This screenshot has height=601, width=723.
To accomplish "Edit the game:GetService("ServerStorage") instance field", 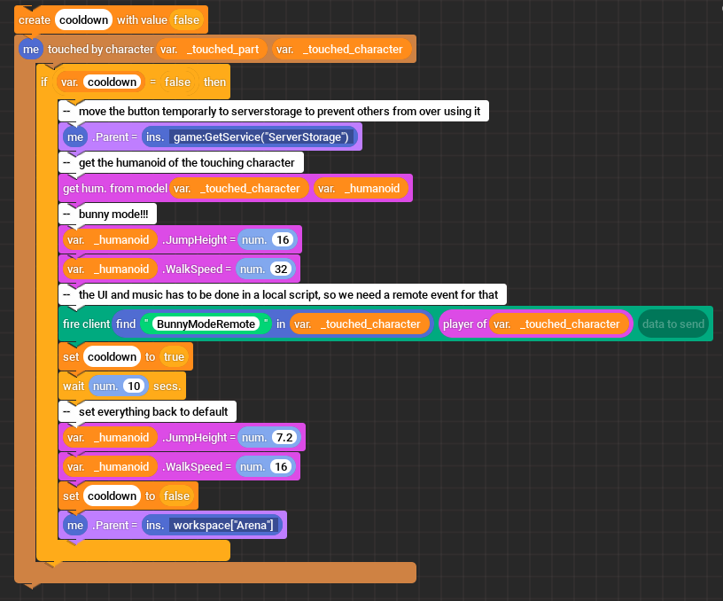I will 261,137.
